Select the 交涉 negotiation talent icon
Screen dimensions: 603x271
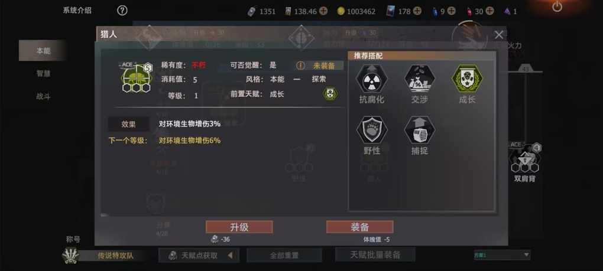[x=419, y=79]
